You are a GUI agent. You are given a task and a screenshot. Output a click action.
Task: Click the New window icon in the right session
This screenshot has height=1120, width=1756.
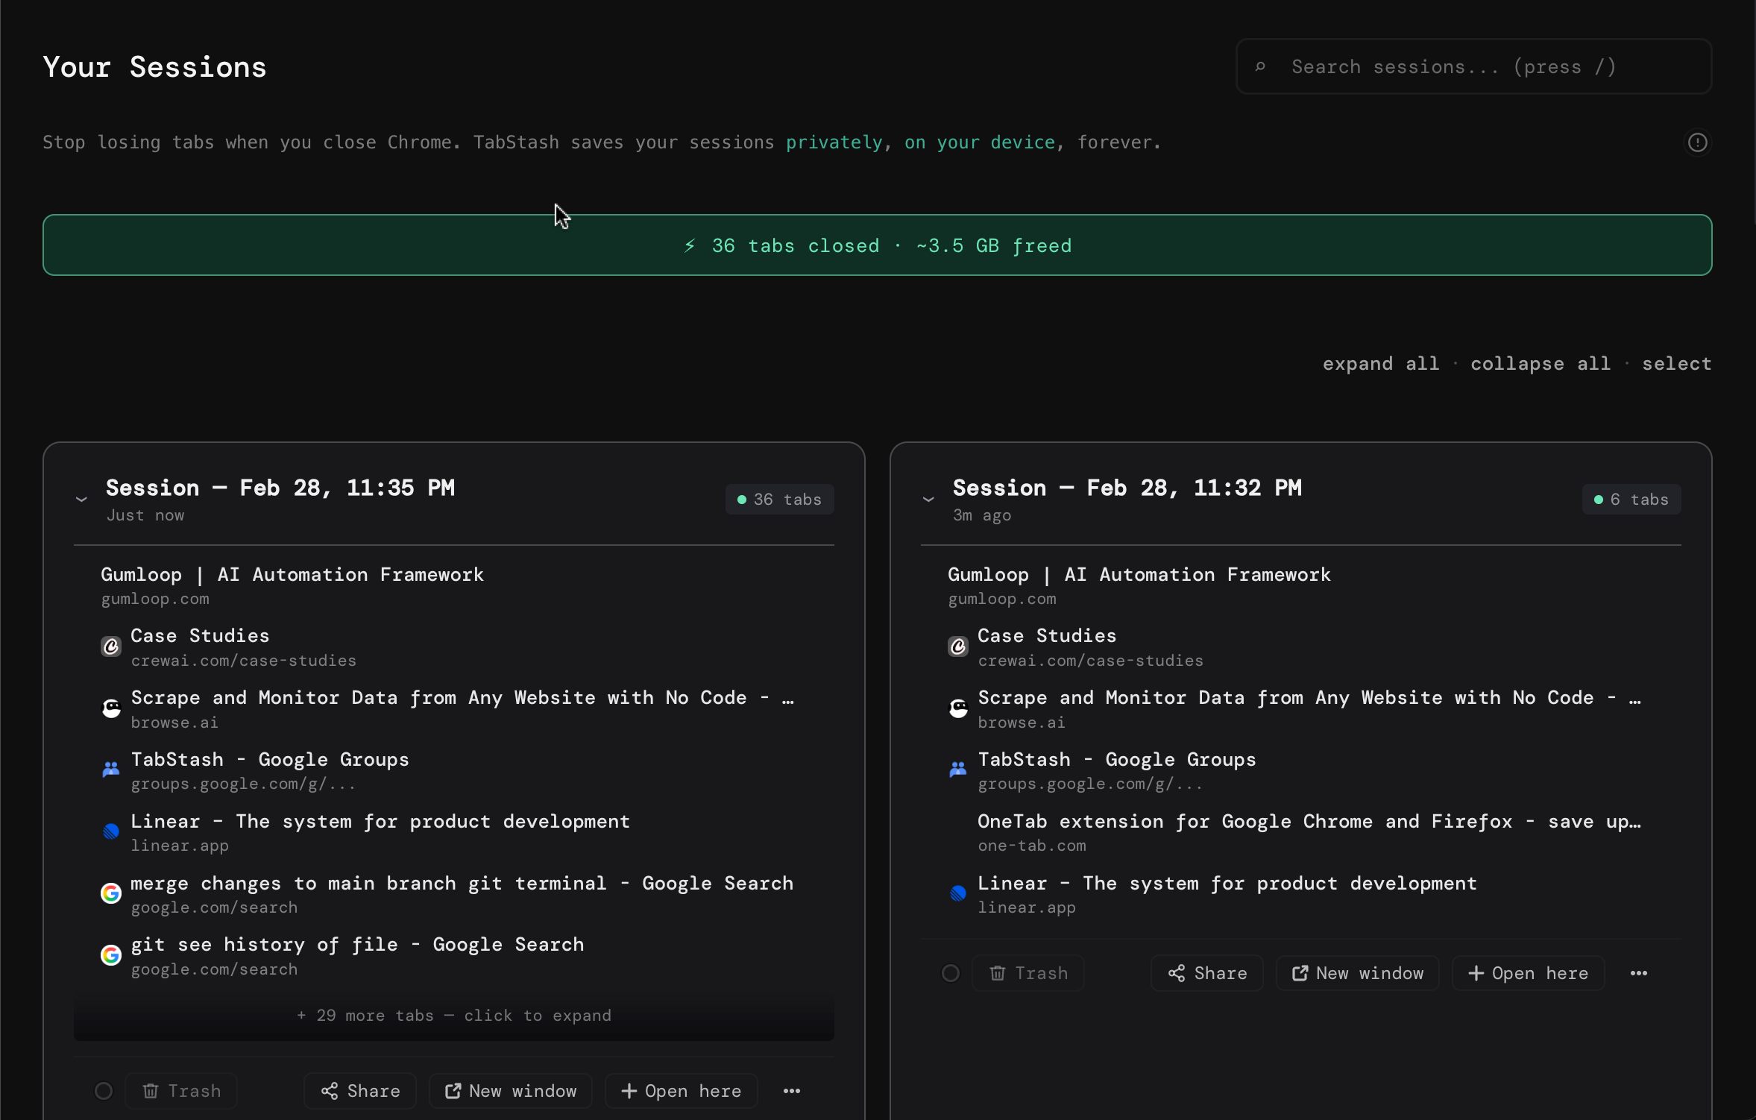click(1300, 972)
